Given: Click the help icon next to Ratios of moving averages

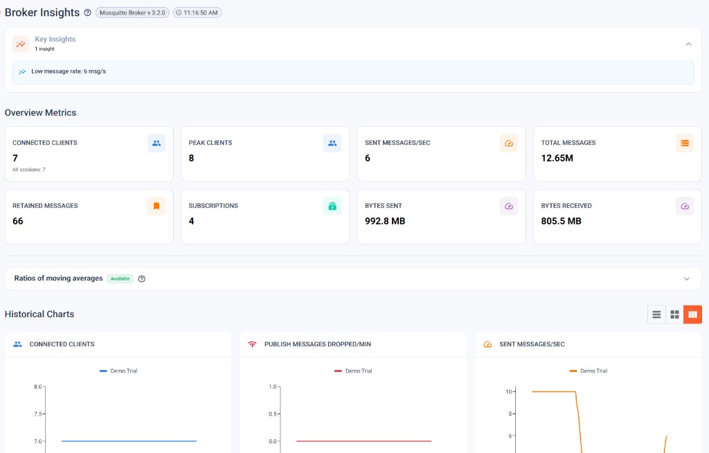Looking at the screenshot, I should (141, 278).
